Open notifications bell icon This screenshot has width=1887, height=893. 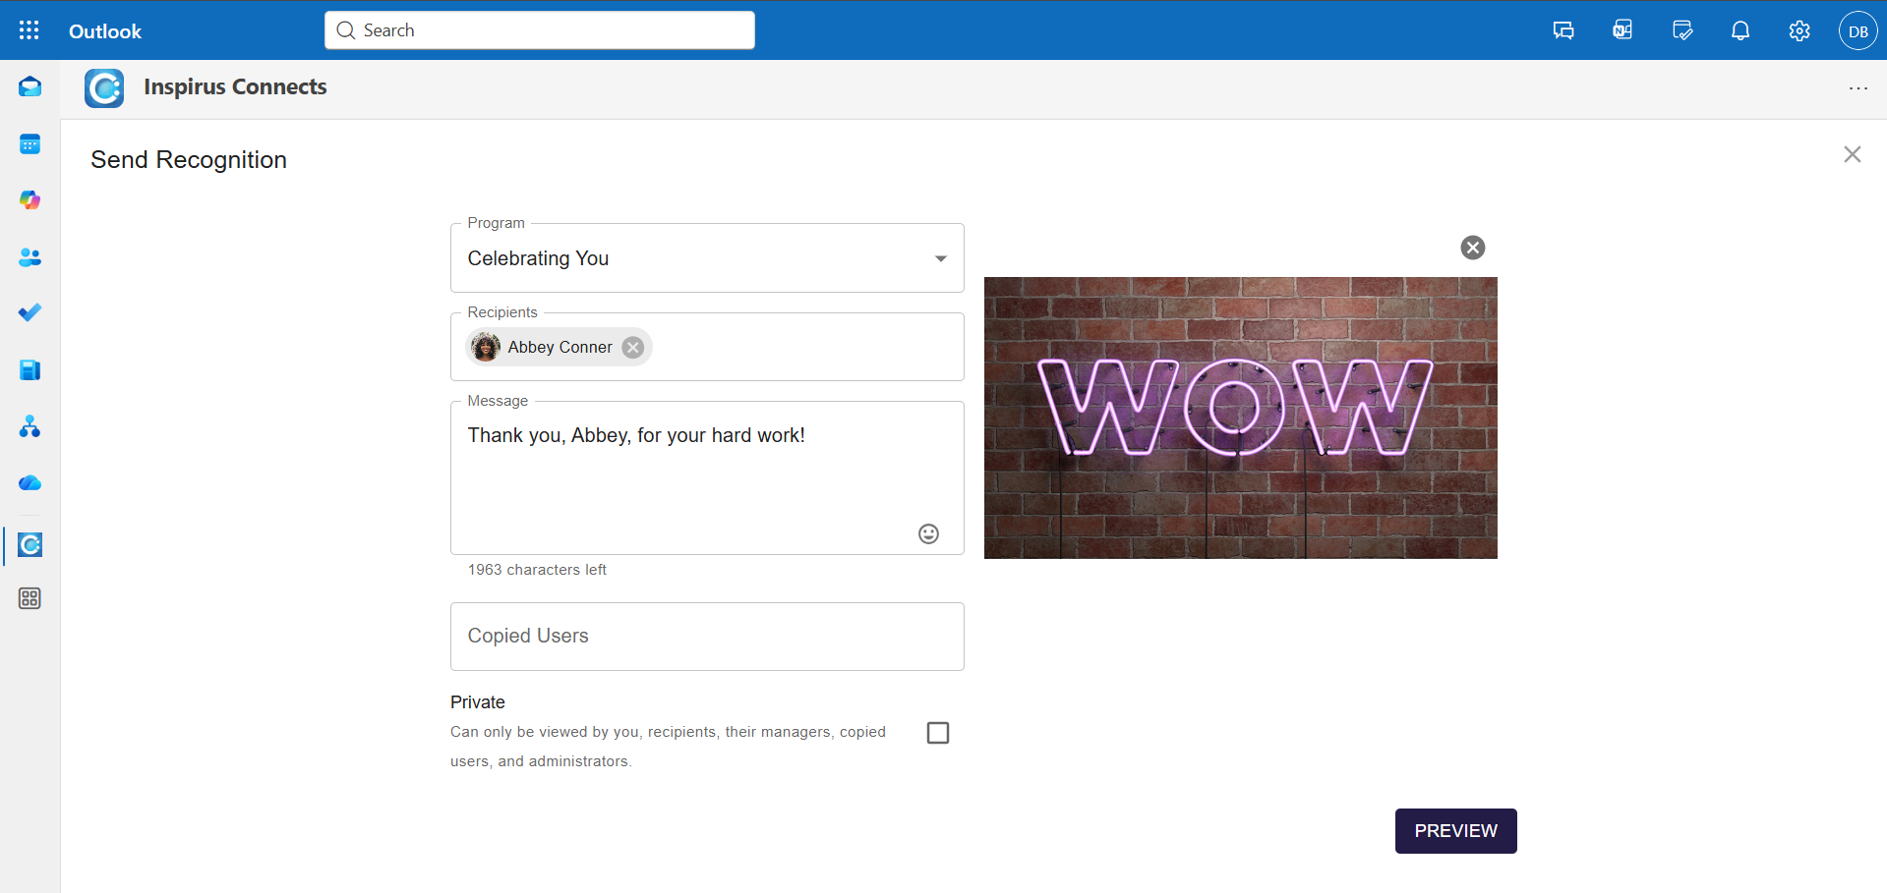point(1740,30)
